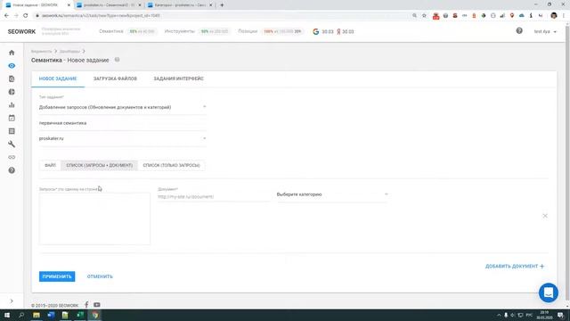Click the browser address bar
This screenshot has height=321, width=570.
point(222,16)
